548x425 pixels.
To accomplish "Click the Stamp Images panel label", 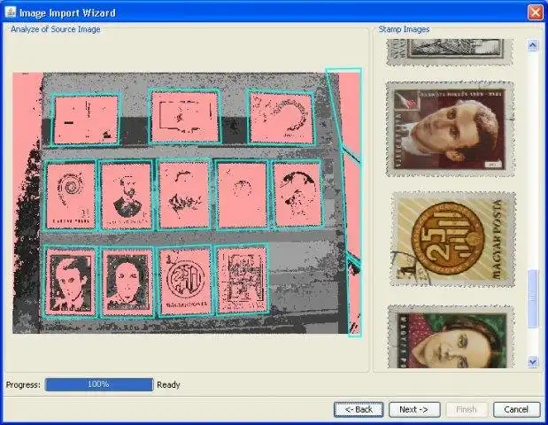I will click(404, 29).
